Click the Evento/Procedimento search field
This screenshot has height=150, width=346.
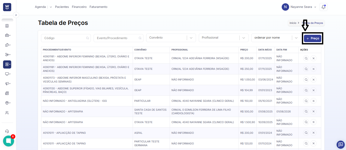[118, 38]
